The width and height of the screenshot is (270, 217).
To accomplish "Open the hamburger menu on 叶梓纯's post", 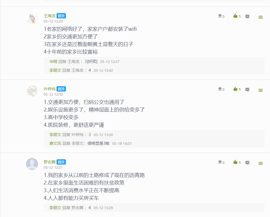I will point(261,90).
